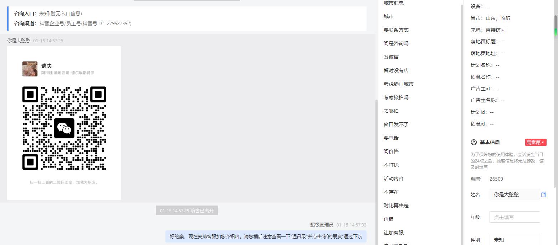The width and height of the screenshot is (558, 245).
Task: Open the 高意愿 intent level dropdown
Action: (x=536, y=142)
